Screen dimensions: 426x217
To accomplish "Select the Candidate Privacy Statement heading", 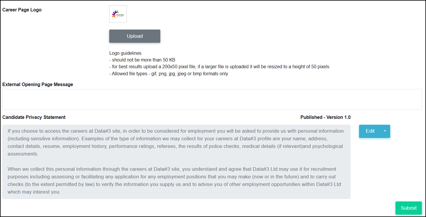I will [34, 117].
